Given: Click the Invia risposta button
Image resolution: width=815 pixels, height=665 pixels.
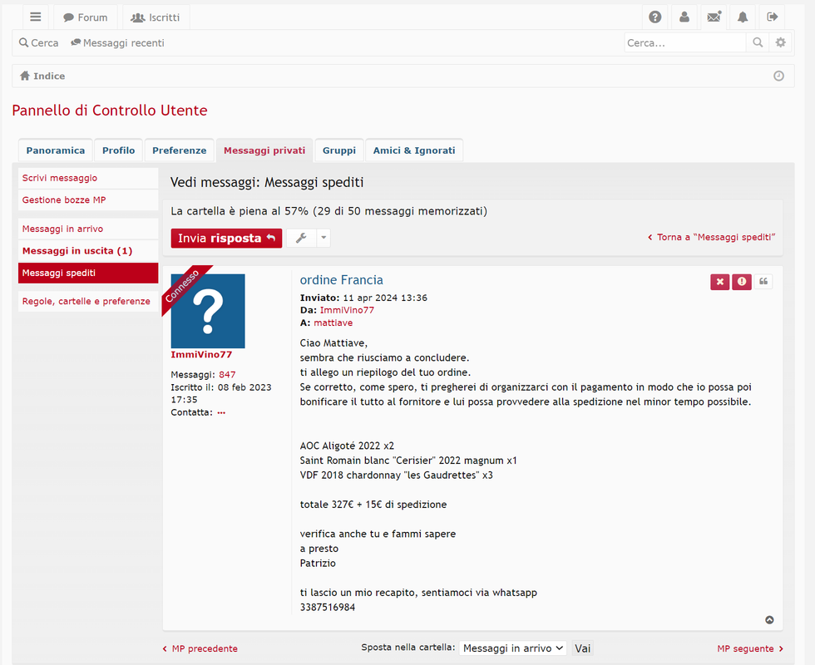Looking at the screenshot, I should (226, 238).
